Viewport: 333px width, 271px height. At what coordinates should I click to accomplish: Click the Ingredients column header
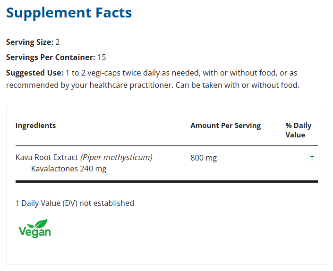35,126
